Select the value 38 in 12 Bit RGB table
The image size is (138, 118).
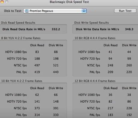click(129, 95)
